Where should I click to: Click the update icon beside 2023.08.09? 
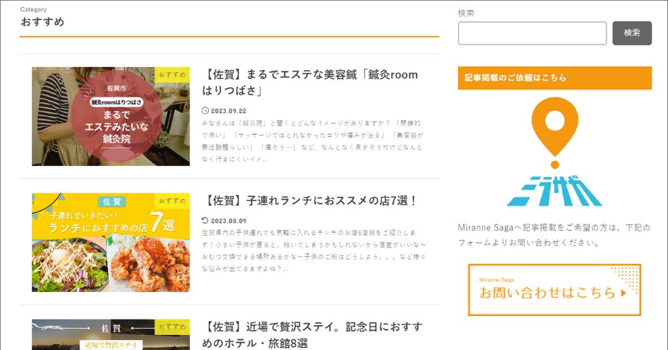click(x=205, y=221)
